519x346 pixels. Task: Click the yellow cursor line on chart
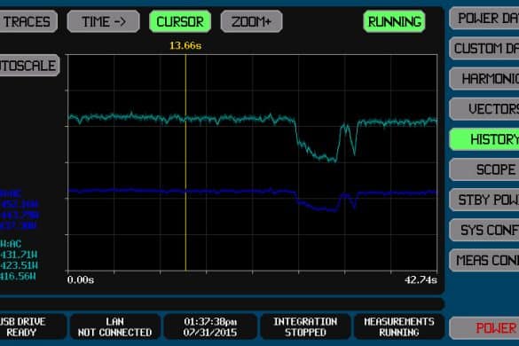point(185,162)
